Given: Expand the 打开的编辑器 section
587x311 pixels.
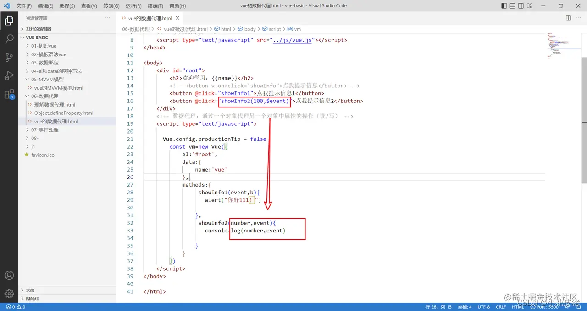Looking at the screenshot, I should (67, 29).
